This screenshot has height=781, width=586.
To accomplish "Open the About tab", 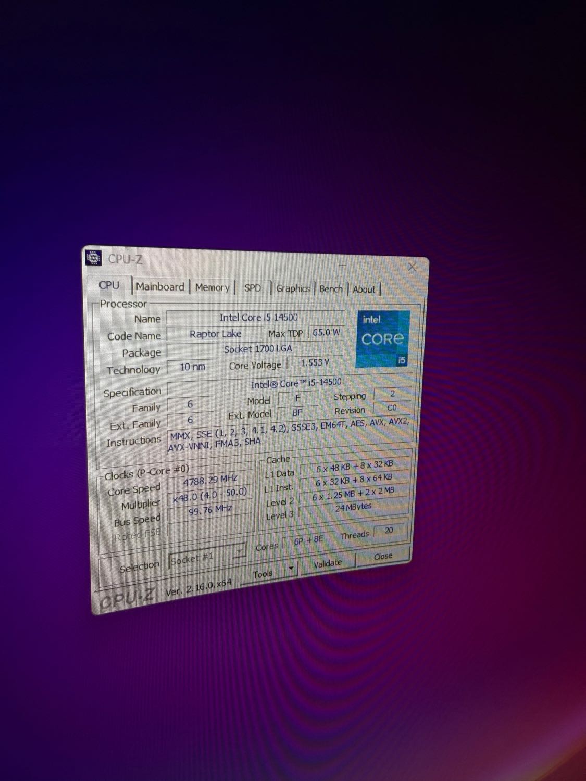I will (x=364, y=289).
